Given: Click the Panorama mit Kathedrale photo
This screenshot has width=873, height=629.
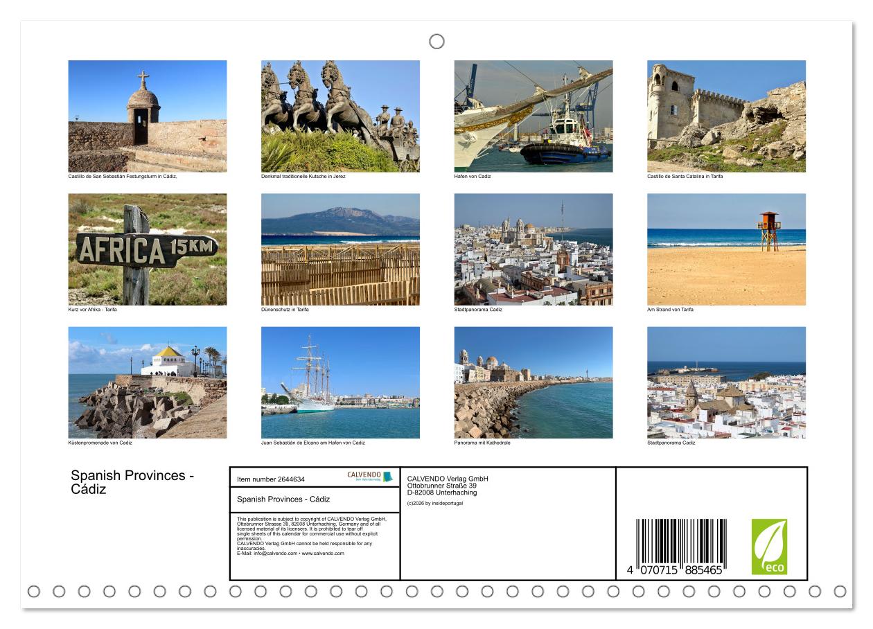Looking at the screenshot, I should (533, 382).
